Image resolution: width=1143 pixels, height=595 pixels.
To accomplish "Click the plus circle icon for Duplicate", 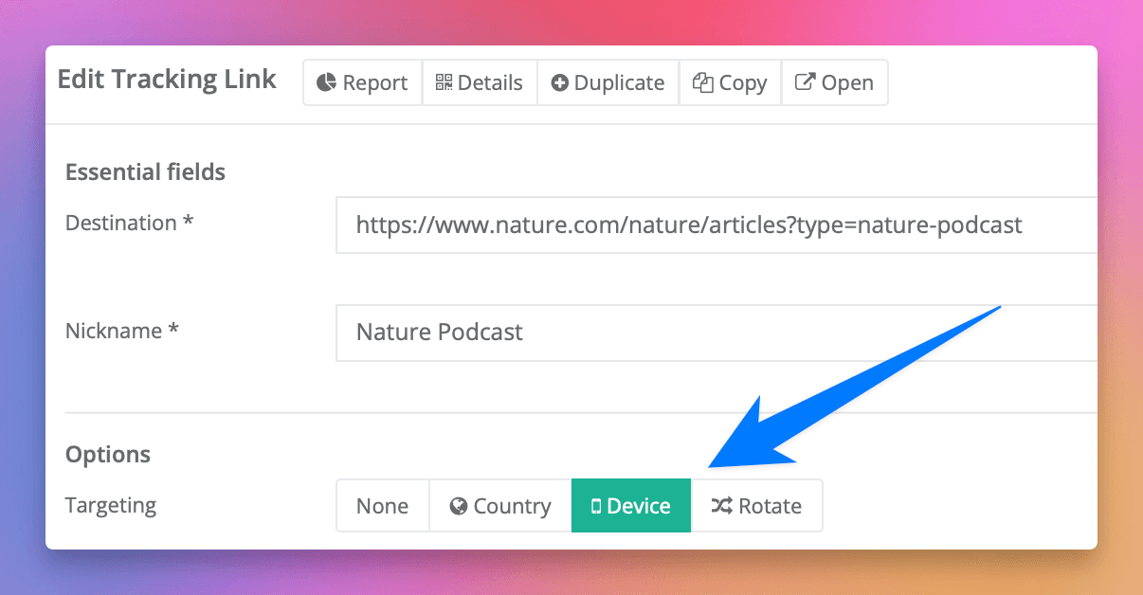I will [x=559, y=83].
